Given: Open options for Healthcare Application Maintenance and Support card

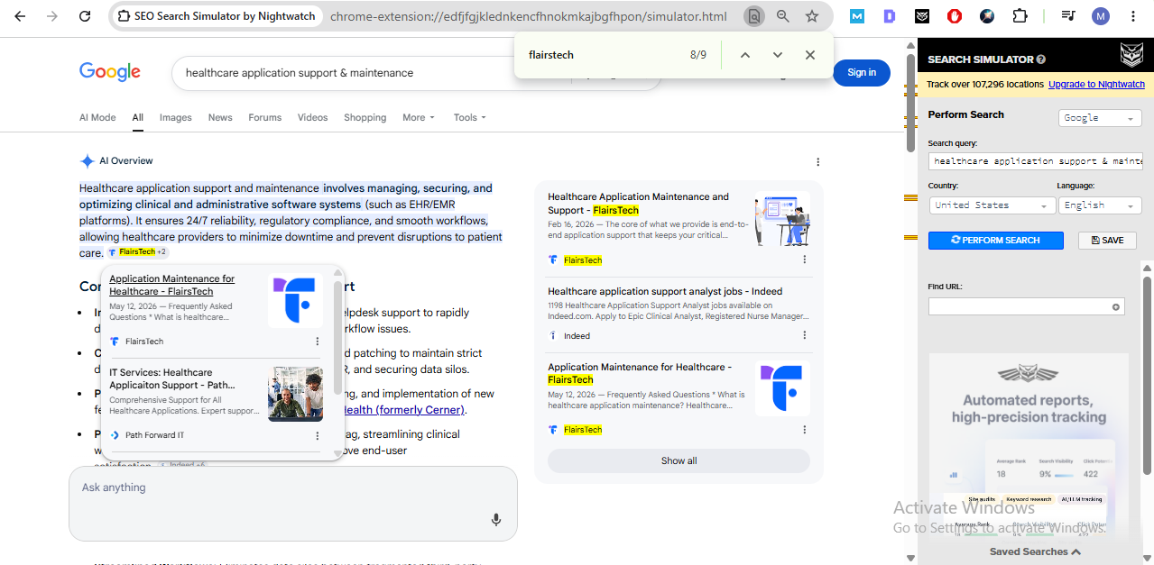Looking at the screenshot, I should coord(805,260).
